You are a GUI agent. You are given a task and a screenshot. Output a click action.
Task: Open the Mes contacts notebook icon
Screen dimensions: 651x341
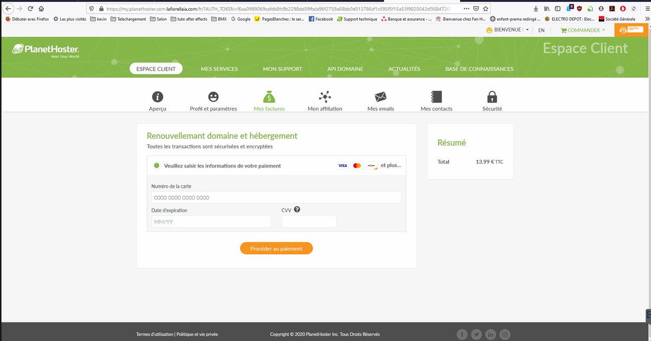pos(437,97)
